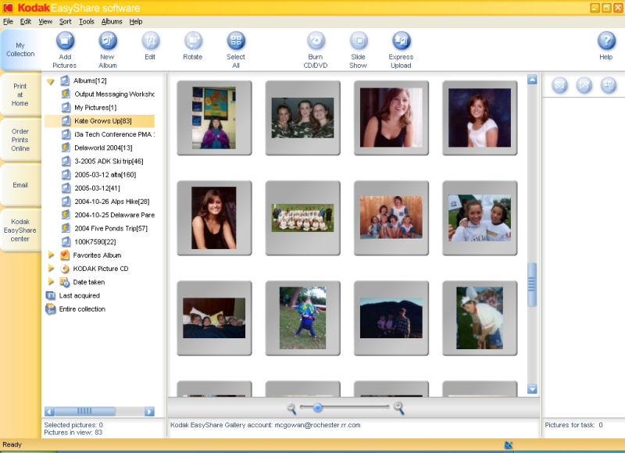The image size is (625, 453).
Task: Expand the KODAK Picture CD node
Action: coord(52,269)
